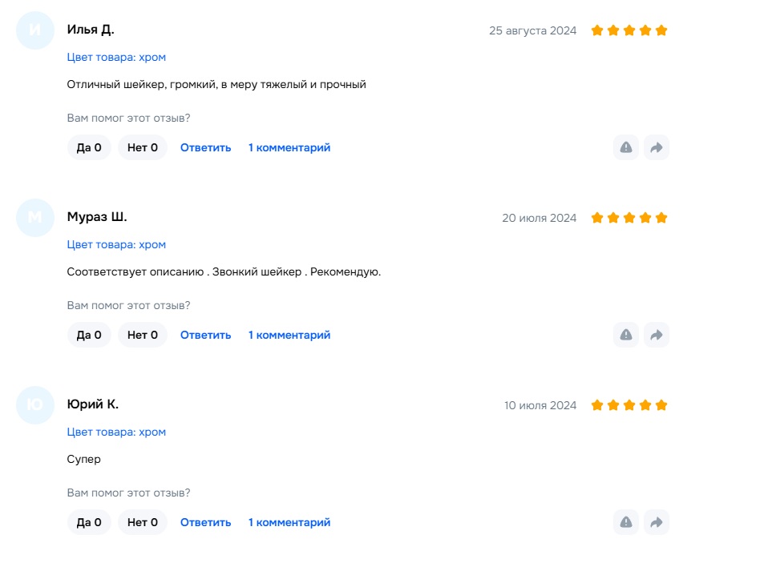Image resolution: width=760 pixels, height=575 pixels.
Task: Reply to Мураз Ш.'s review via 'Ответить'
Action: pyautogui.click(x=205, y=335)
